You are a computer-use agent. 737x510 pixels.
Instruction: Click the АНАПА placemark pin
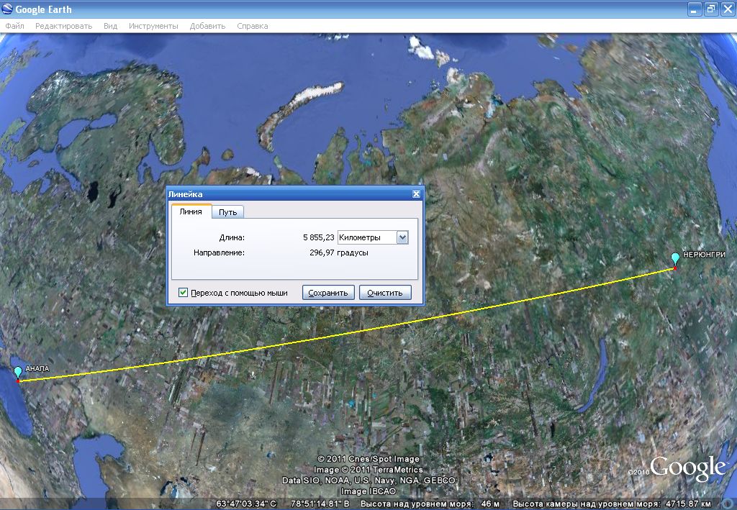18,372
